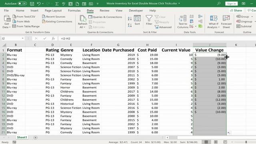
Task: Switch to Page Layout view in status bar
Action: (216, 142)
